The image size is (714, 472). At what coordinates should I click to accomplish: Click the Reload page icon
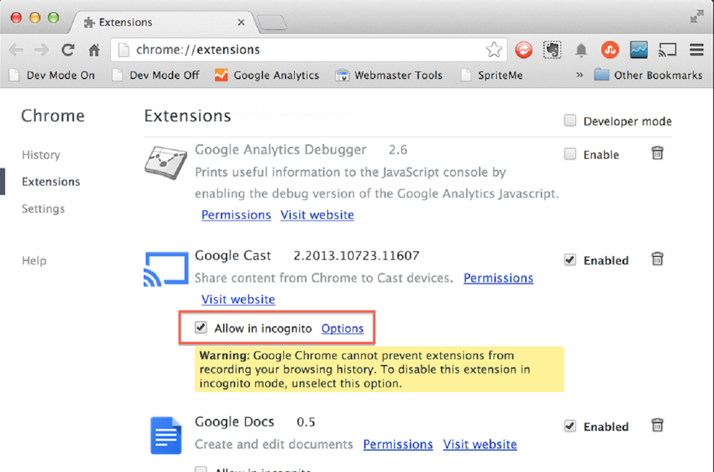point(68,51)
